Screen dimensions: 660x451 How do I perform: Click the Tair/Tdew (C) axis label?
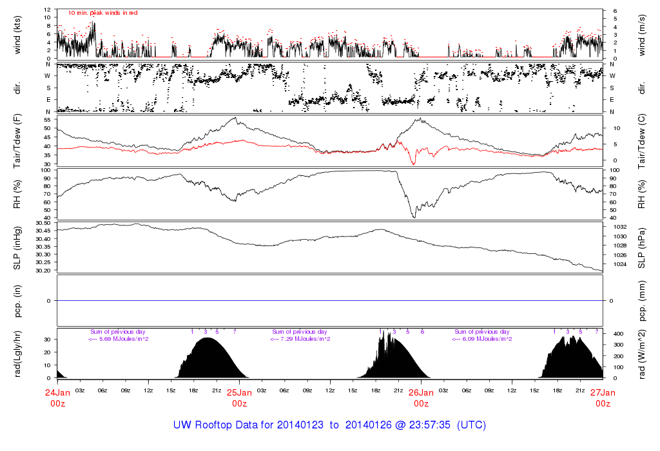tap(643, 141)
